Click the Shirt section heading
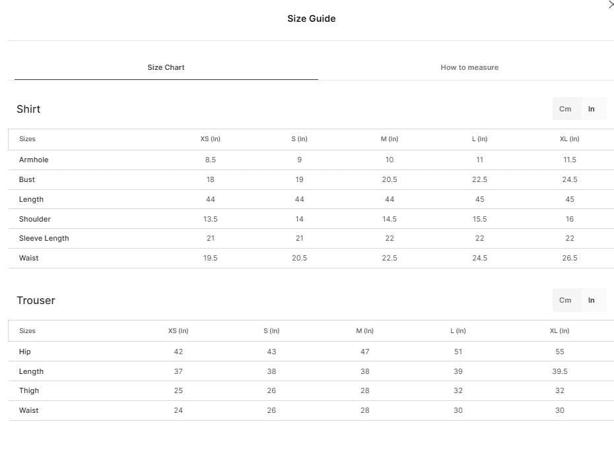This screenshot has height=463, width=614. [x=28, y=109]
